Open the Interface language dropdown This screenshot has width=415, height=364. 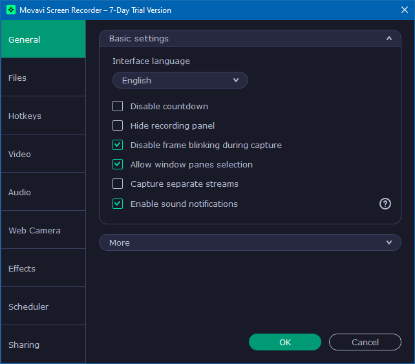click(x=180, y=80)
